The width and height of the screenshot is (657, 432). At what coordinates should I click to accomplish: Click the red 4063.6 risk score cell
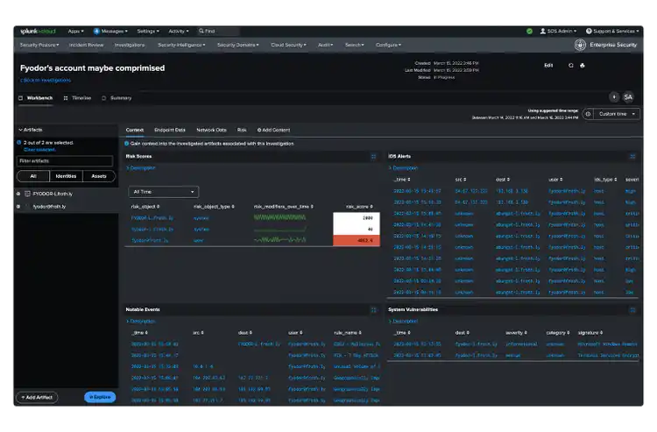tap(357, 240)
